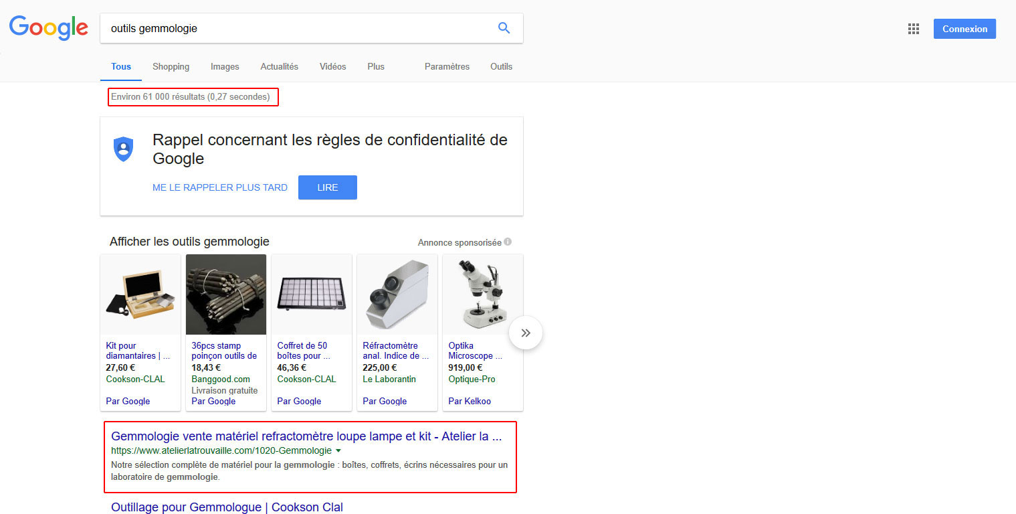1016x514 pixels.
Task: Open the 36pcs stamp poinçon product image
Action: pos(226,294)
